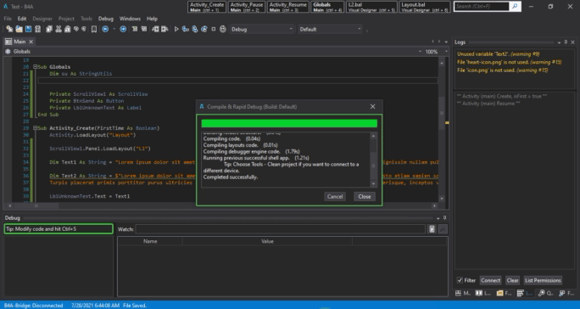Toggle bookmark using the bookmark icon
580x309 pixels.
pos(94,29)
